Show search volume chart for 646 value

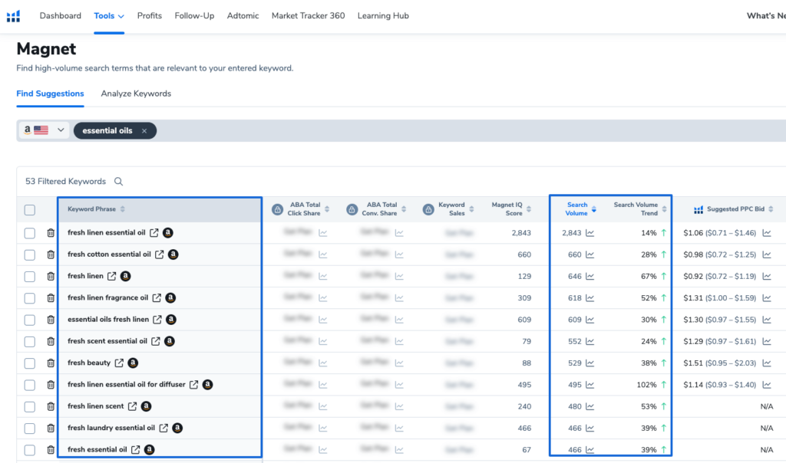click(x=590, y=276)
